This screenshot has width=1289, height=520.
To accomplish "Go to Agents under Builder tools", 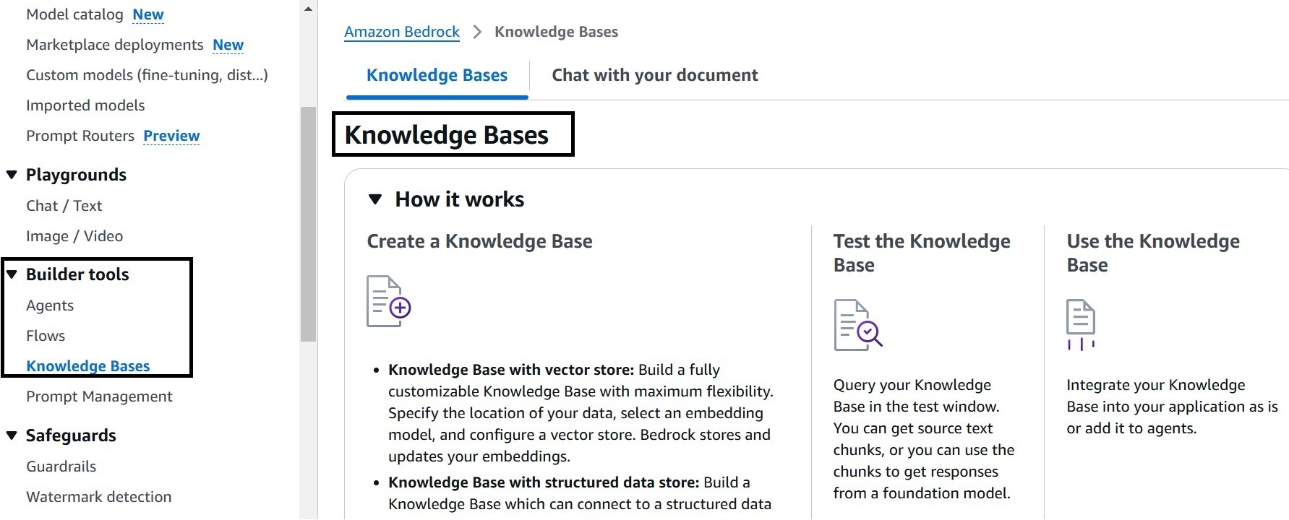I will click(x=50, y=305).
